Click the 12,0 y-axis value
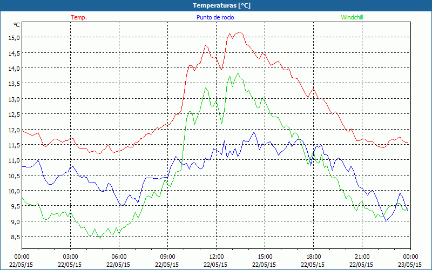Screen dimensions: 432x270 tap(14, 130)
